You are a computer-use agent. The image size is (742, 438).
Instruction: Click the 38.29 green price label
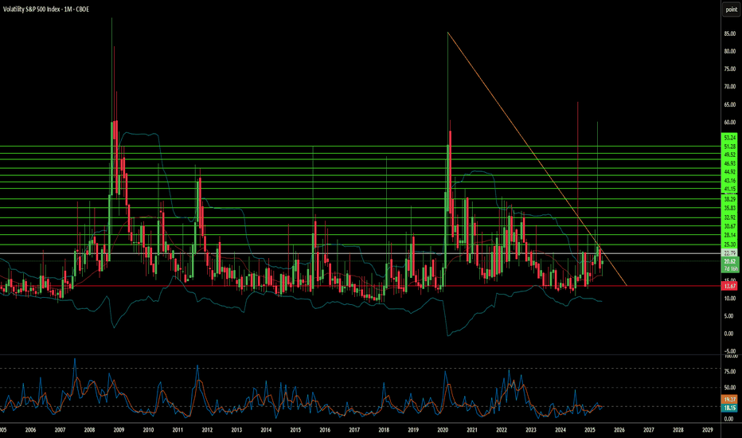pos(730,199)
